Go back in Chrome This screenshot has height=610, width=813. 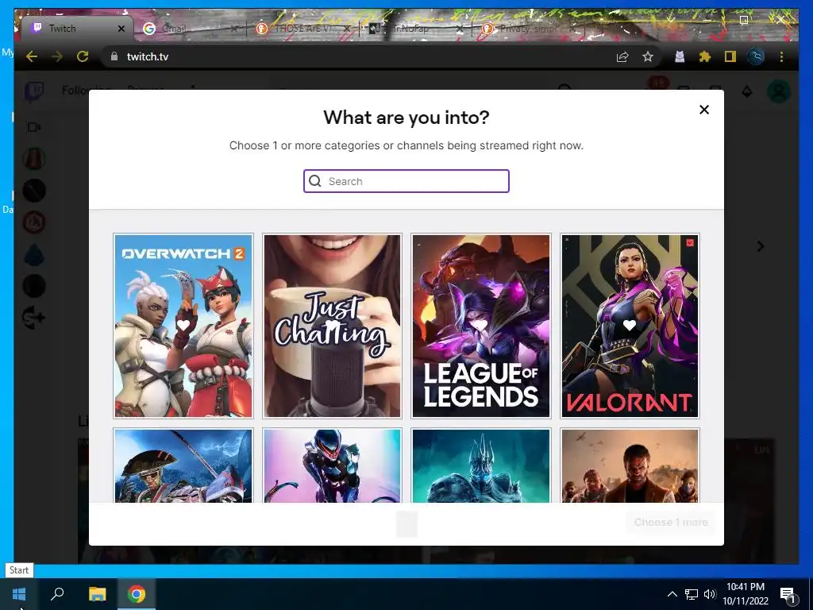pos(32,56)
